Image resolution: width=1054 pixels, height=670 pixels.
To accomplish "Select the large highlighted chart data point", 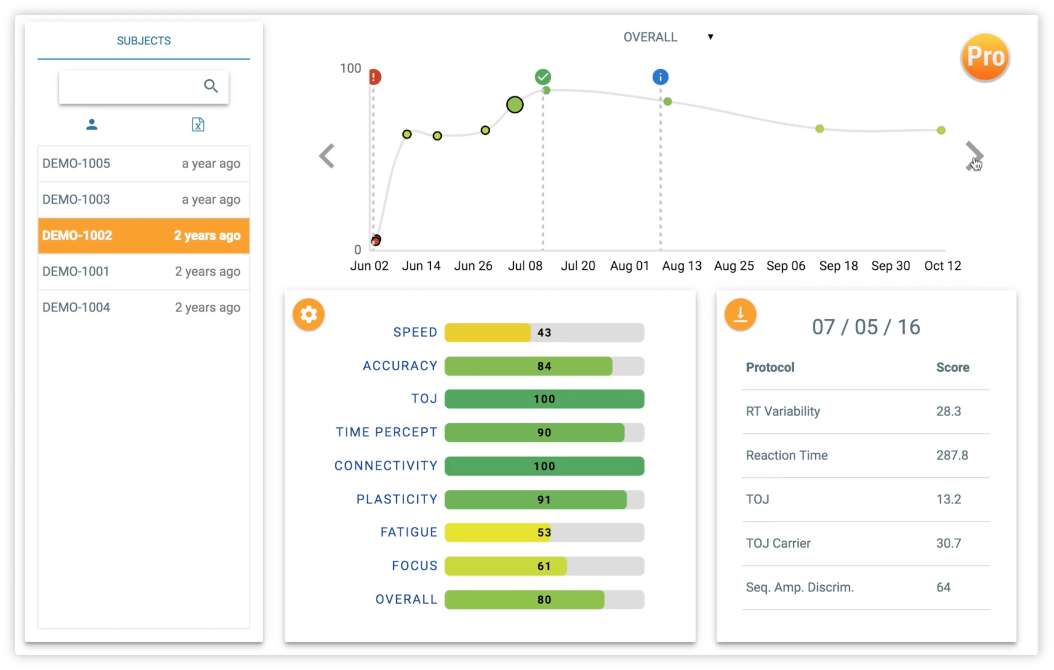I will pos(515,105).
